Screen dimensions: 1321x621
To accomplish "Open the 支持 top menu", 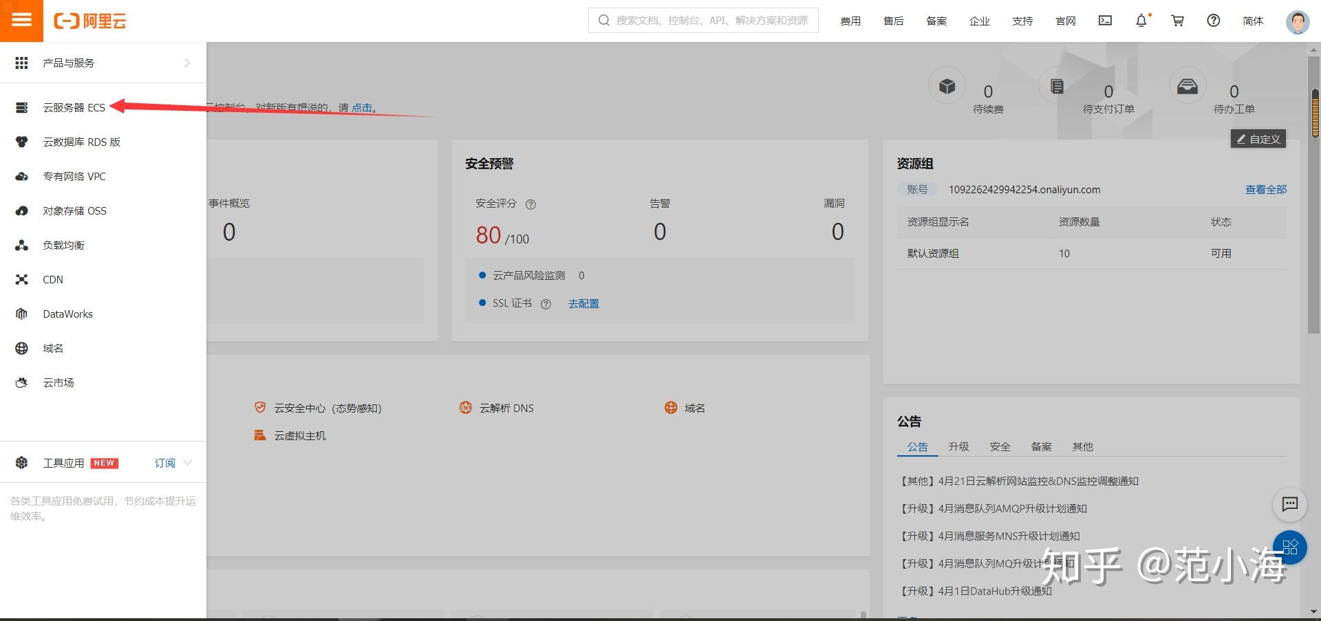I will tap(1022, 21).
